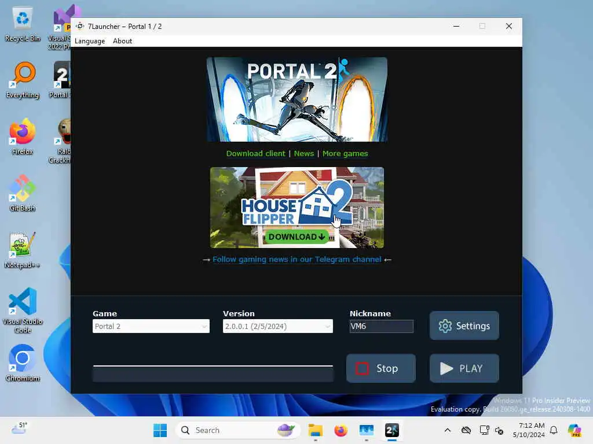
Task: Open the Copilot preview icon in taskbar
Action: point(574,430)
